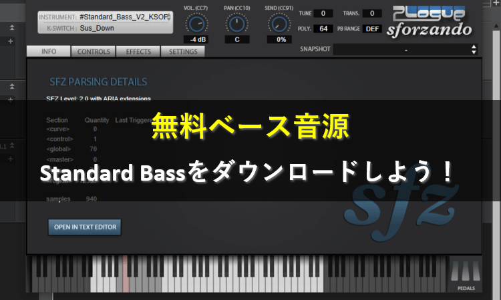Click the VOL (CC7) knob
The height and width of the screenshot is (300, 501).
pos(196,24)
